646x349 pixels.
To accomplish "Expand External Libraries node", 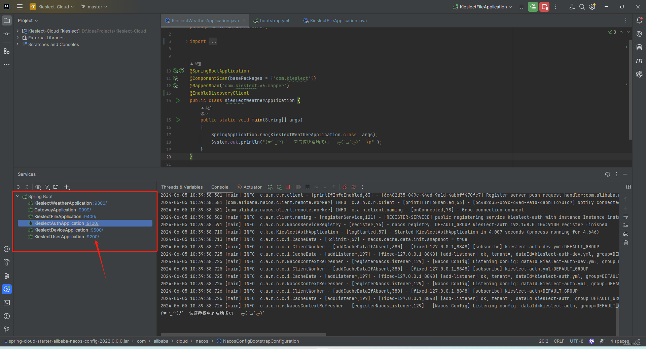I will (x=18, y=38).
